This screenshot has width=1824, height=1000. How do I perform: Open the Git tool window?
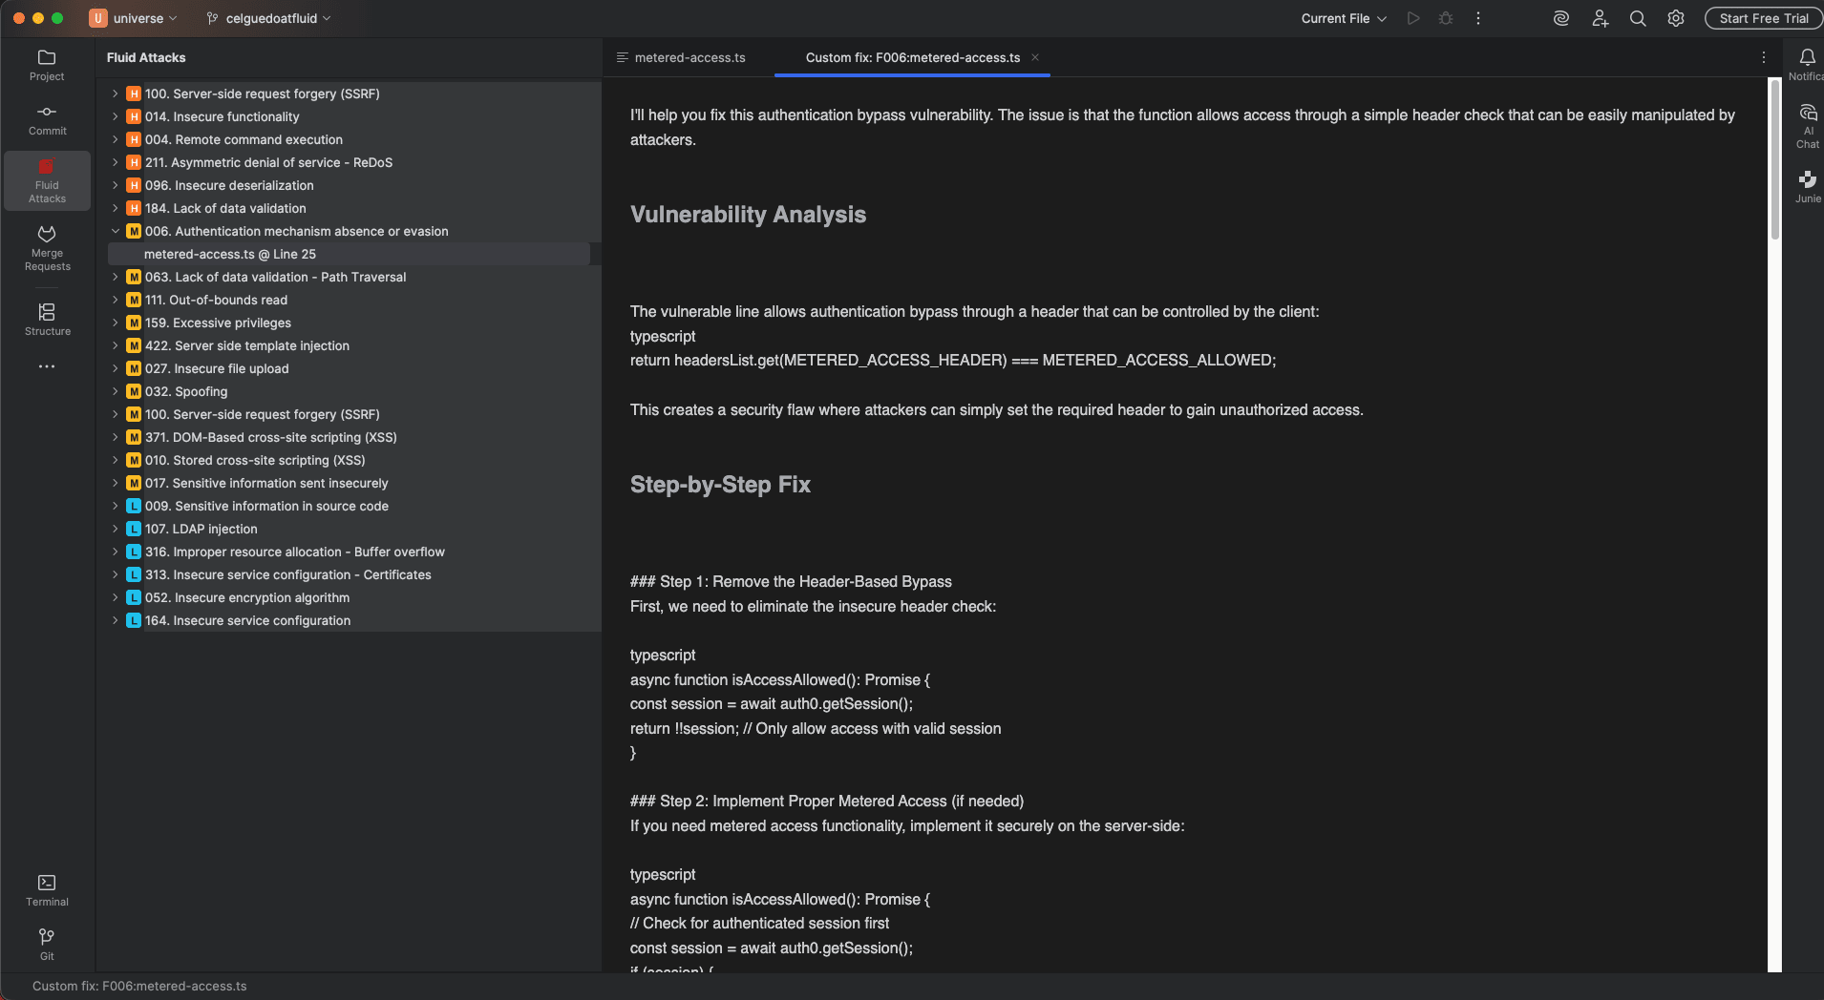[47, 944]
